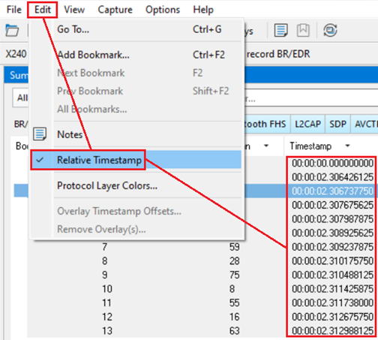Screen dimensions: 378x340
Task: Open the File menu
Action: coord(13,10)
